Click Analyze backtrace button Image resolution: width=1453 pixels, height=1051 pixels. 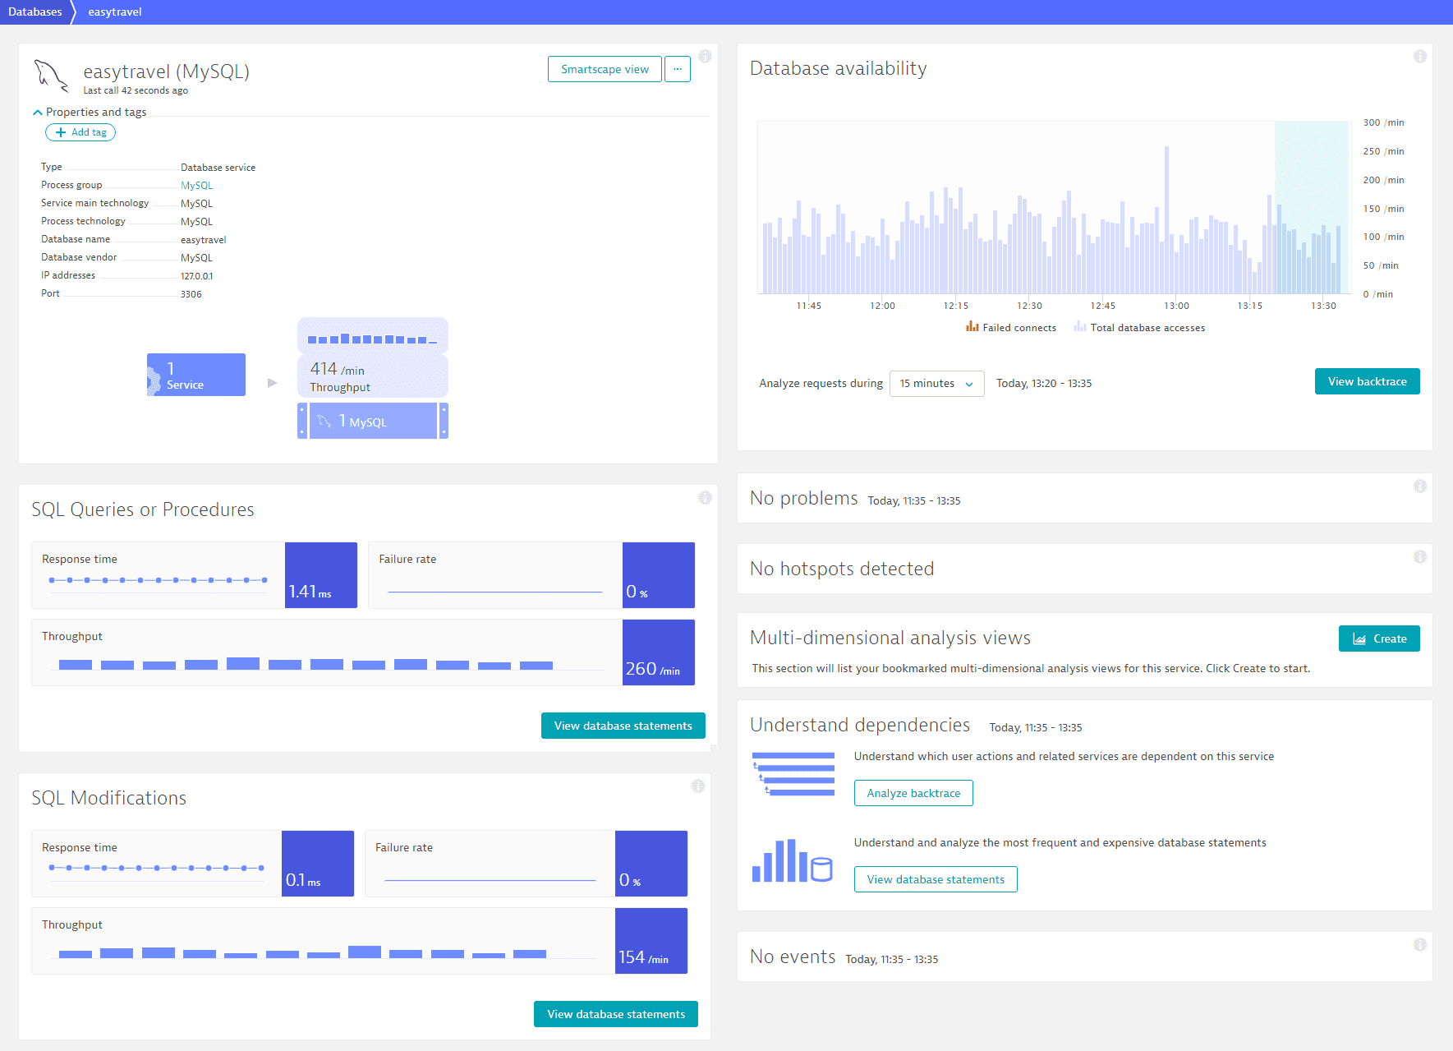(913, 793)
